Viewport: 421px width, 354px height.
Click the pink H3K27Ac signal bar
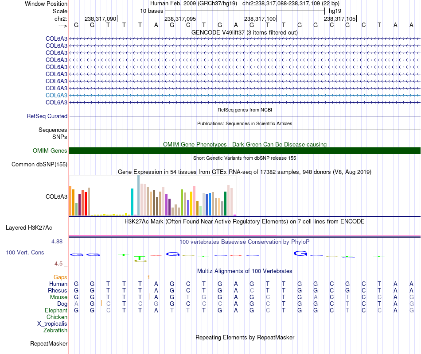click(x=173, y=236)
